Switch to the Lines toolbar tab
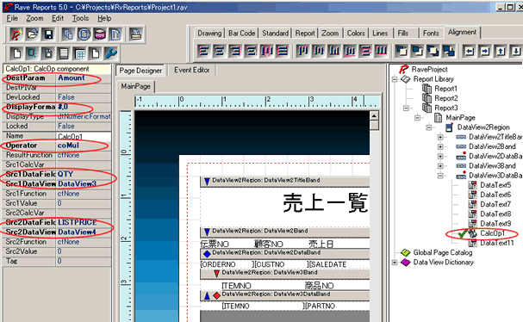The width and height of the screenshot is (523, 322). 380,34
